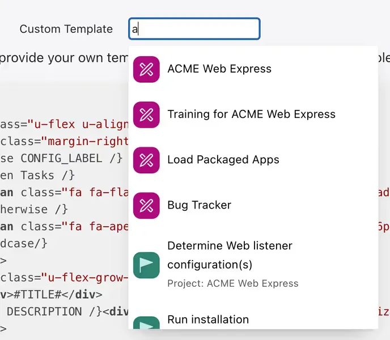Focus the Custom Template input field
This screenshot has height=340, width=390.
coord(194,28)
